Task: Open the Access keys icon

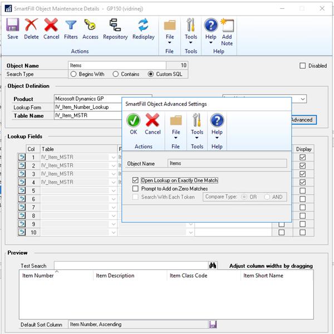Action: click(90, 29)
